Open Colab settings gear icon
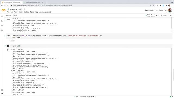This screenshot has height=98, width=174. 166,10
